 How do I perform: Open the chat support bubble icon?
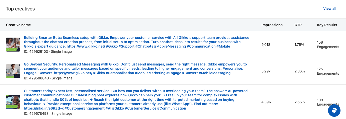point(334,111)
